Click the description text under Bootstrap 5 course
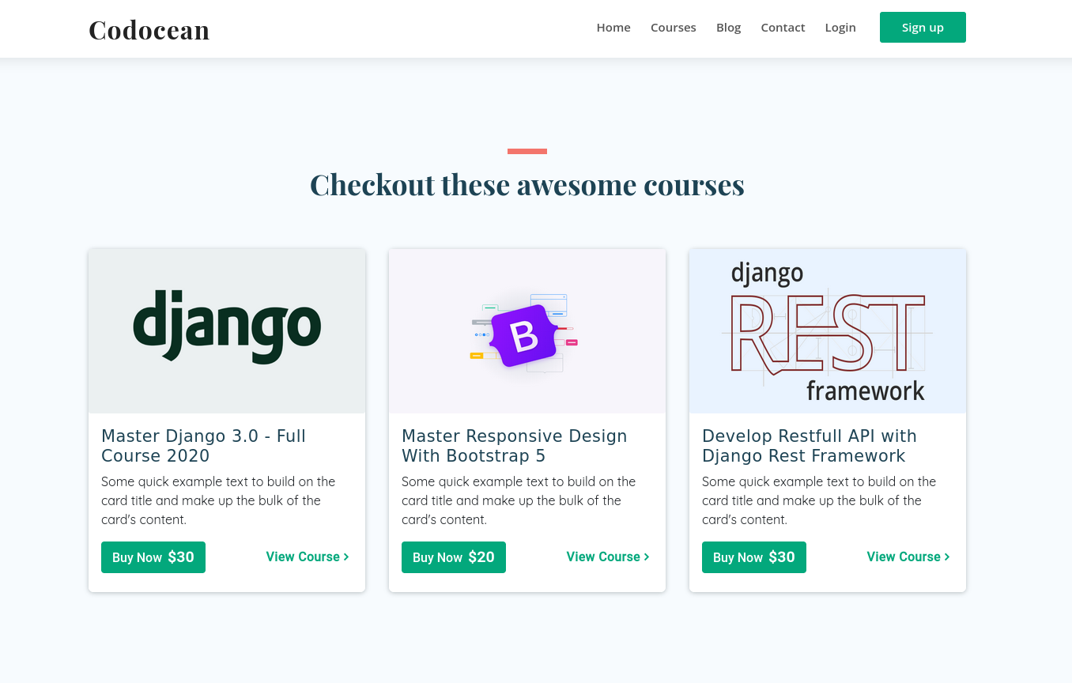The height and width of the screenshot is (683, 1072). 519,500
